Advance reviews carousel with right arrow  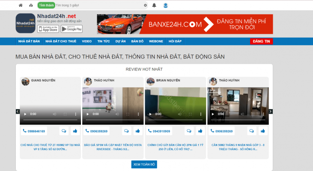(x=271, y=112)
